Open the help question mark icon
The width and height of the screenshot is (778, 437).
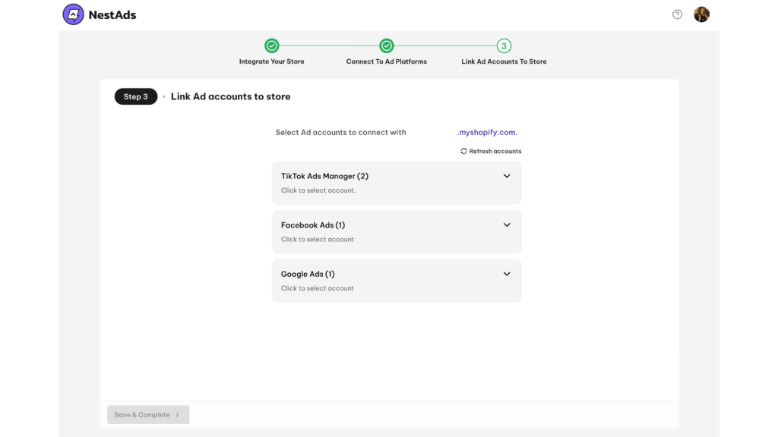[x=677, y=14]
